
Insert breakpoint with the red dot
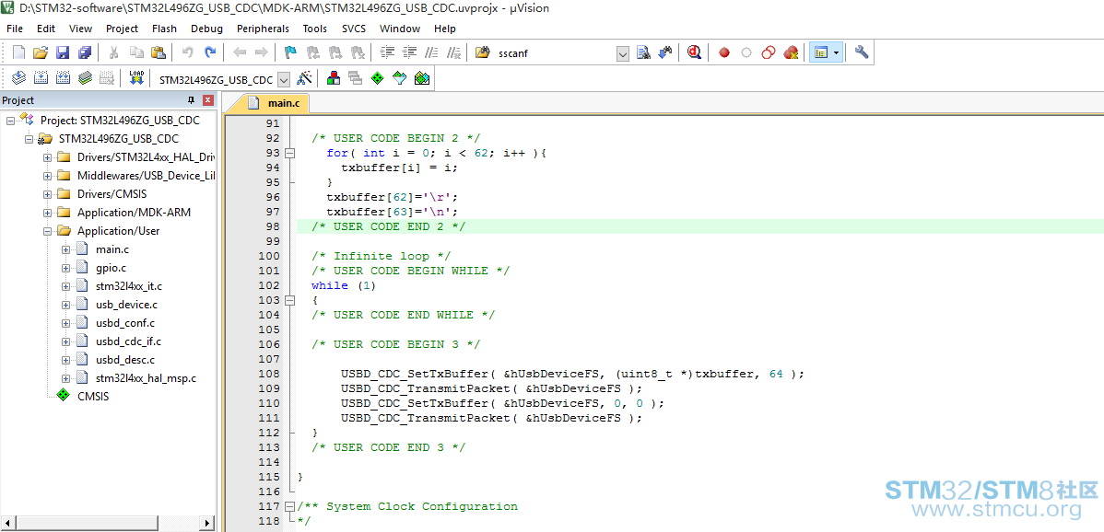724,52
